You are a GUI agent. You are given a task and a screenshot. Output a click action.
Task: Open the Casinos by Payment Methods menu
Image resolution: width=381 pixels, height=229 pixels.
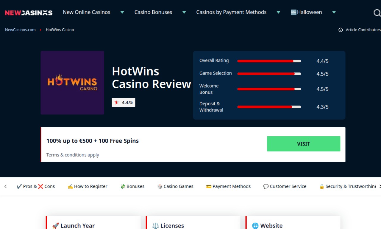(231, 12)
